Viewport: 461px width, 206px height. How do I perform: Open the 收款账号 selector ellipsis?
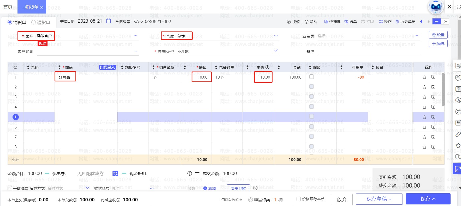point(152,188)
